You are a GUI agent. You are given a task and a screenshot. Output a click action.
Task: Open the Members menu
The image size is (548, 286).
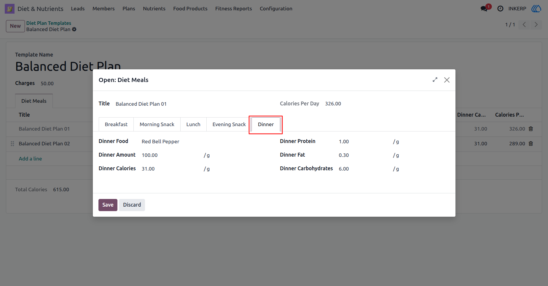click(103, 9)
